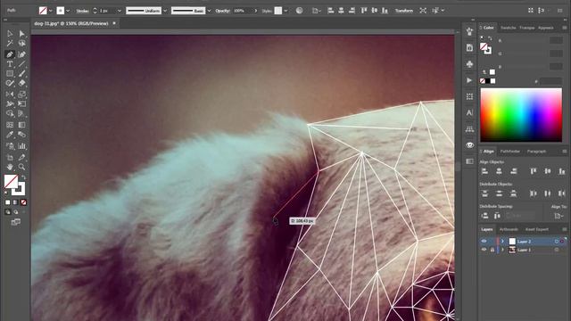Image resolution: width=571 pixels, height=321 pixels.
Task: Select the Shape Builder tool
Action: [x=10, y=114]
